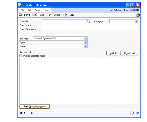Click the note icon at bottom right
Viewport: 147px width, 122px height.
coord(132,113)
